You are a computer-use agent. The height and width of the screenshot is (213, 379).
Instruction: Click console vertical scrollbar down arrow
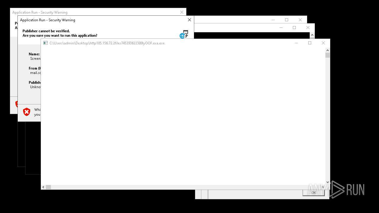[x=327, y=182]
